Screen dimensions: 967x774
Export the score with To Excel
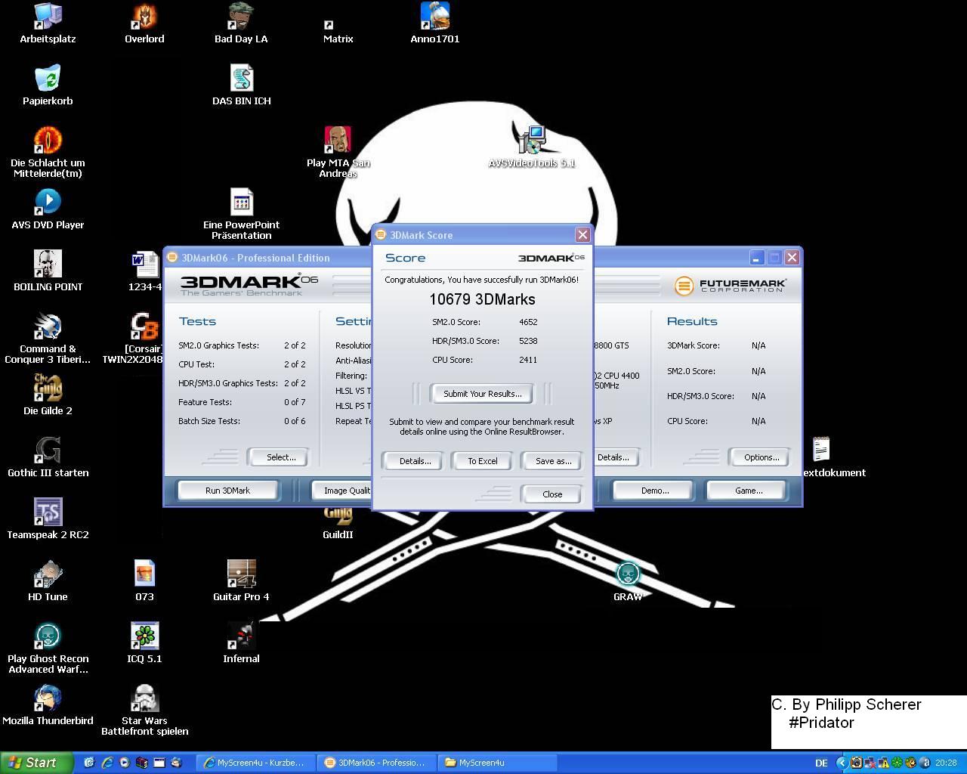point(482,461)
